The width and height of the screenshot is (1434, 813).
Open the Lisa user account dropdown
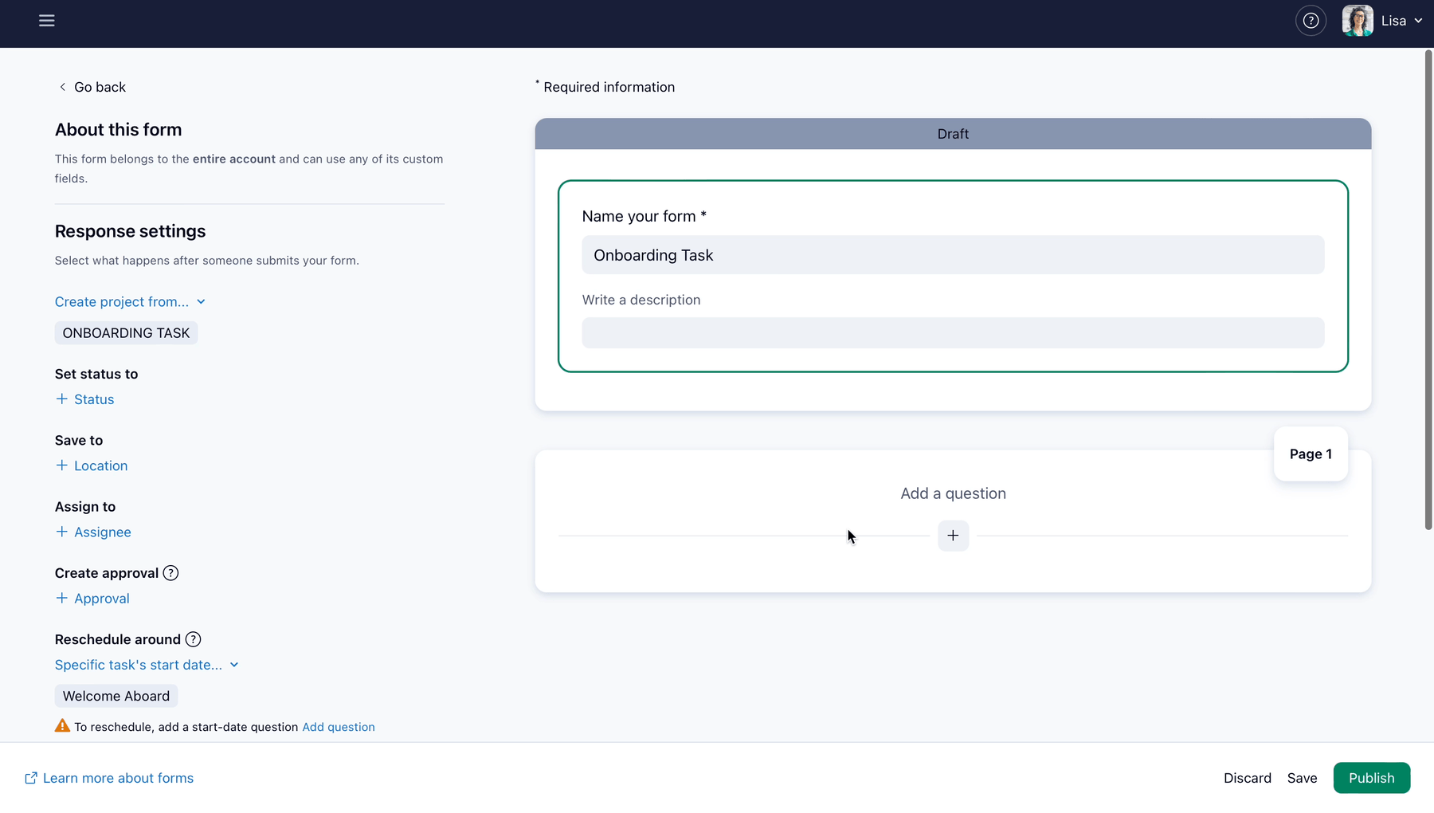point(1402,21)
